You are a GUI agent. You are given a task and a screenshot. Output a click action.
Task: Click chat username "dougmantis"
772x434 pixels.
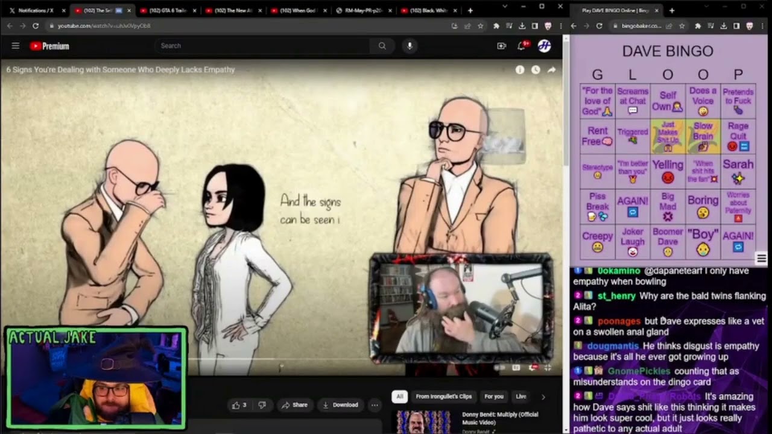tap(612, 346)
